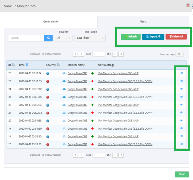Click the green Close button
193x180 pixels.
coord(182,174)
